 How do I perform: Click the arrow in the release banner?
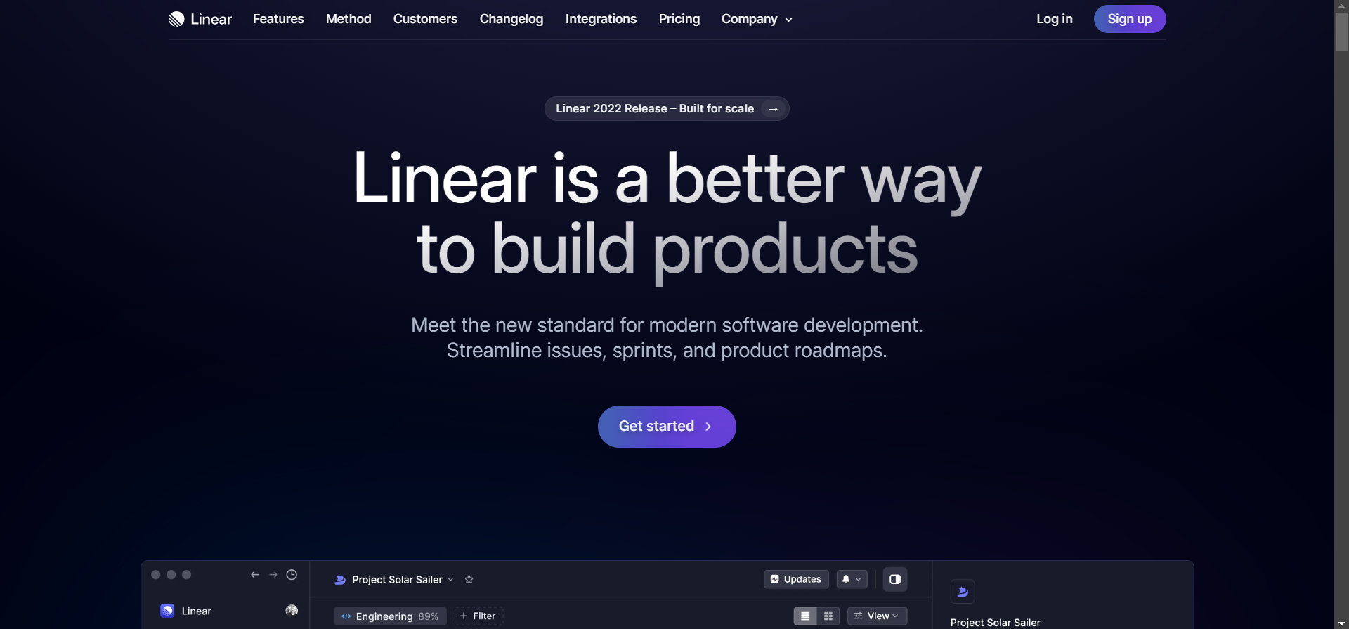tap(774, 109)
